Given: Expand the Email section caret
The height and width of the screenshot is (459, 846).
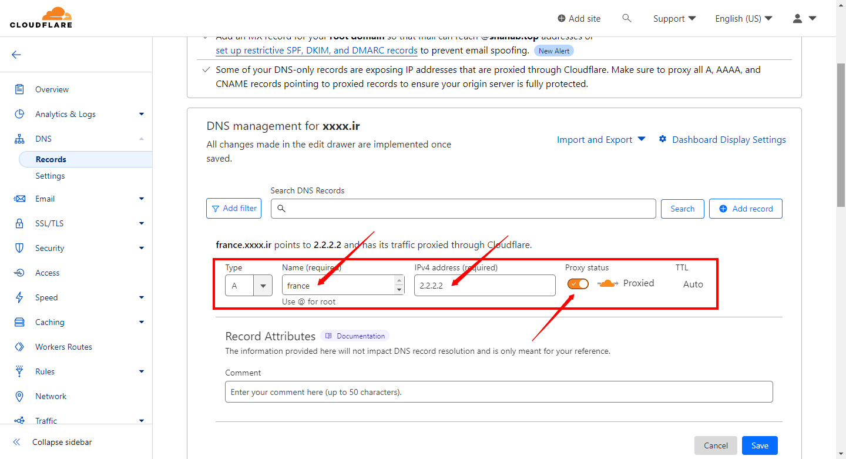Looking at the screenshot, I should (142, 199).
